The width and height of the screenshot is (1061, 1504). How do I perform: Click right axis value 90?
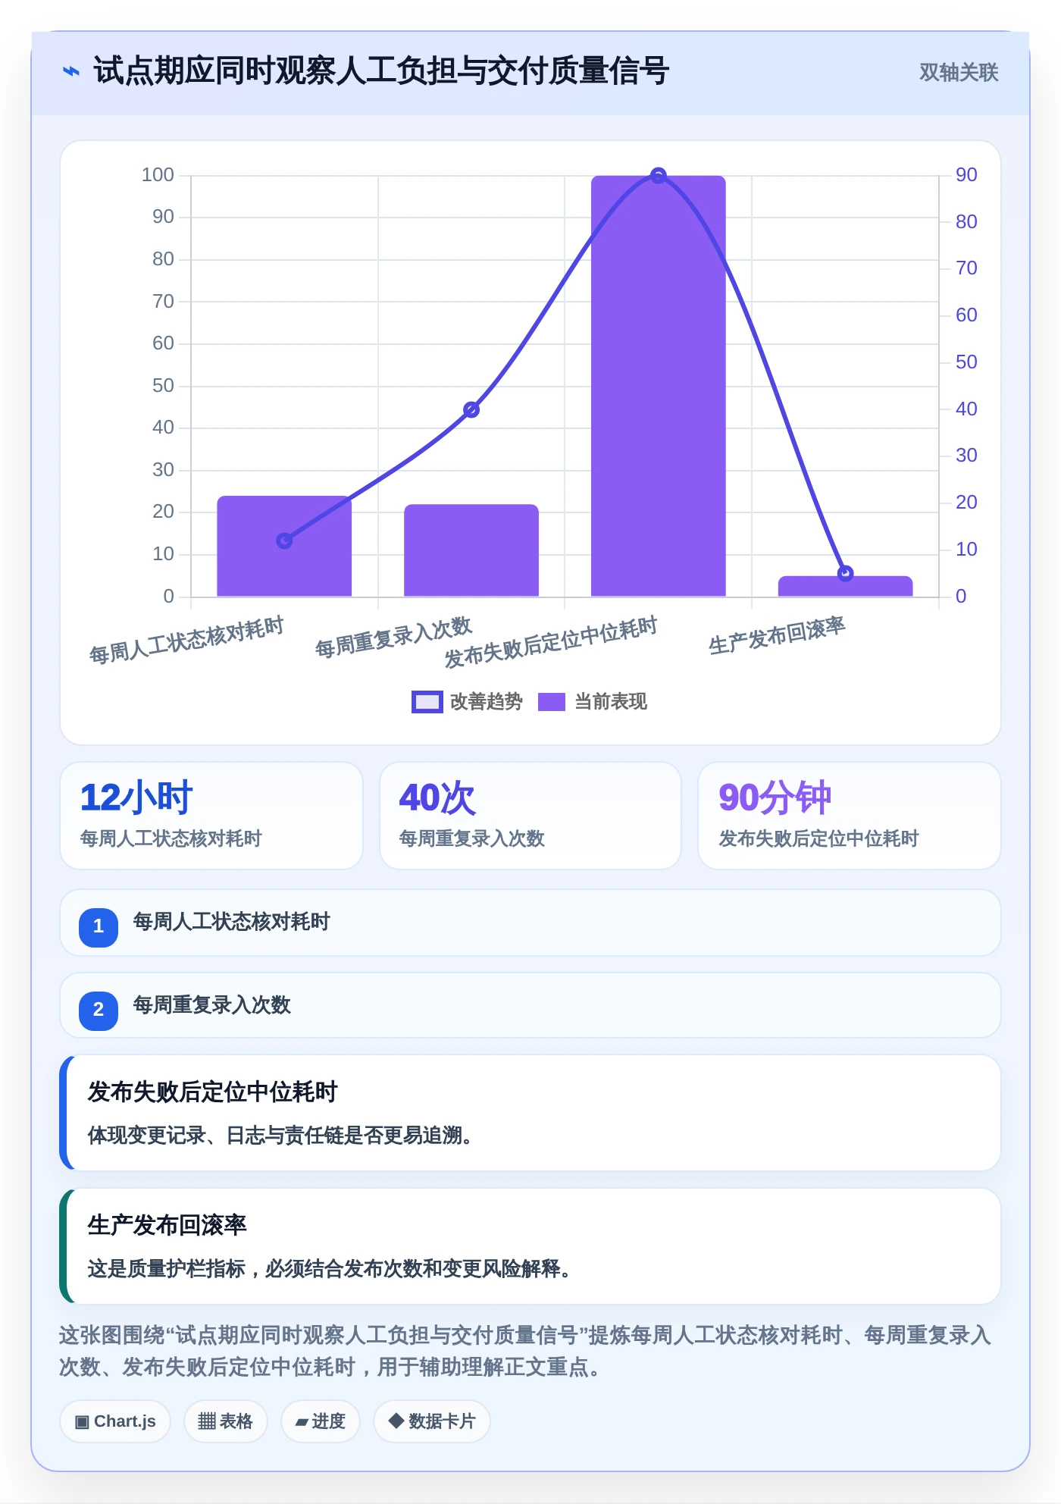click(x=966, y=175)
